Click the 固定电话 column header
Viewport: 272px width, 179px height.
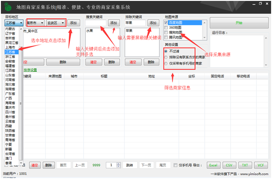click(x=218, y=76)
